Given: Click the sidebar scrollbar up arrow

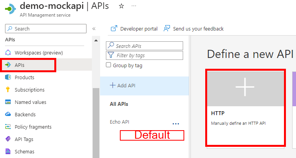Looking at the screenshot, I should (x=96, y=41).
